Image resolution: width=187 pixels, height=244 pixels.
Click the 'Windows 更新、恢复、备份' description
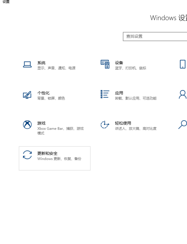point(59,159)
